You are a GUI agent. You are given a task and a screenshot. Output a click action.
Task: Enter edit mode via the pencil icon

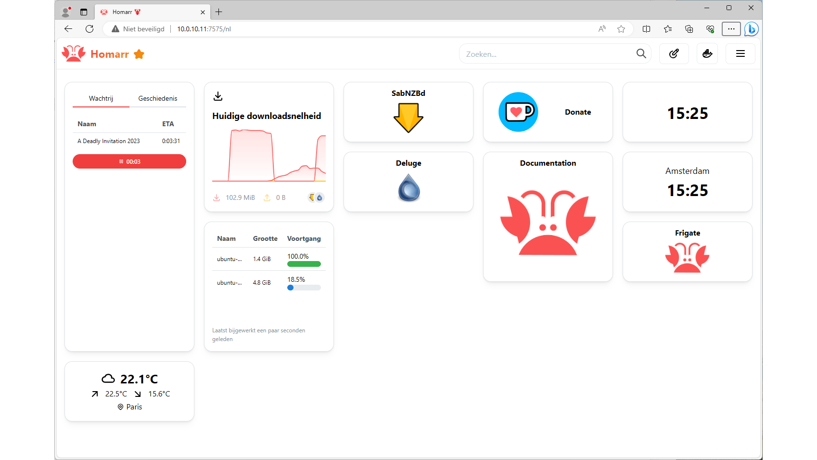tap(674, 53)
